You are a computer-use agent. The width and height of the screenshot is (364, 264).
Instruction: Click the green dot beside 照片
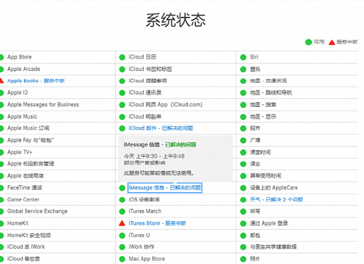pyautogui.click(x=243, y=259)
